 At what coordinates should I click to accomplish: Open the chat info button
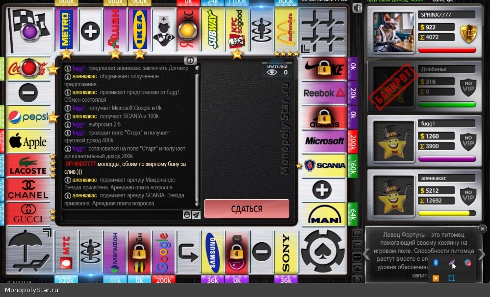pyautogui.click(x=190, y=61)
